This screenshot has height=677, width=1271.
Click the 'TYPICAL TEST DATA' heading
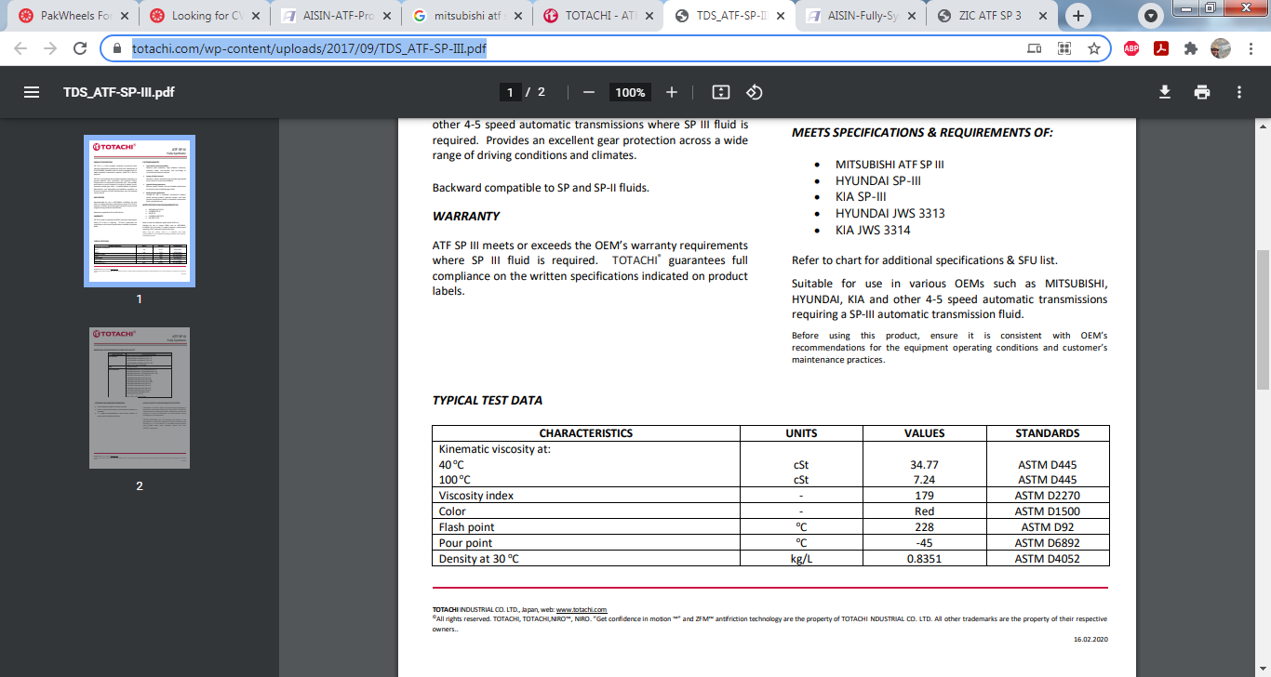tap(488, 400)
